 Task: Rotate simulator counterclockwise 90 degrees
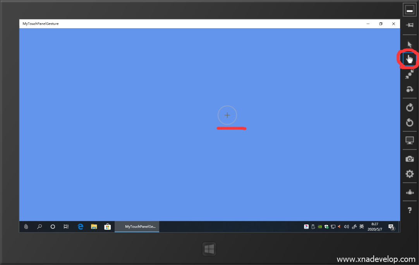pos(410,122)
